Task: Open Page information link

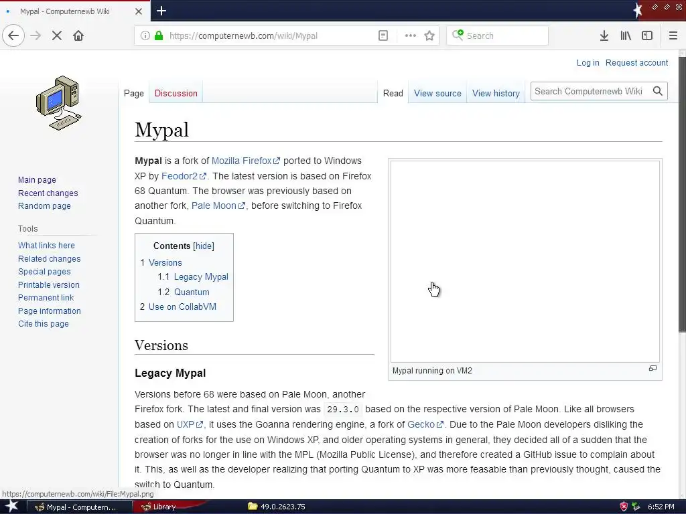Action: [x=49, y=311]
